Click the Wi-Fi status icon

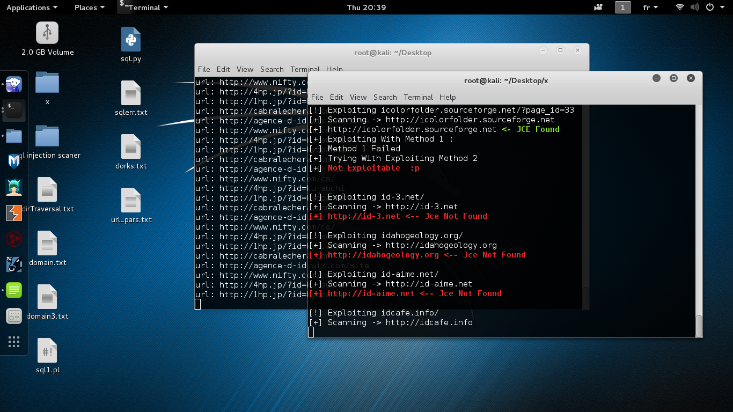point(680,8)
